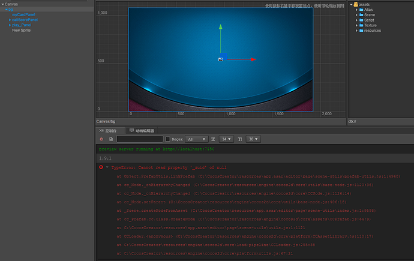Viewport: 414px width, 261px height.
Task: Click the assets database root icon
Action: 355,4
